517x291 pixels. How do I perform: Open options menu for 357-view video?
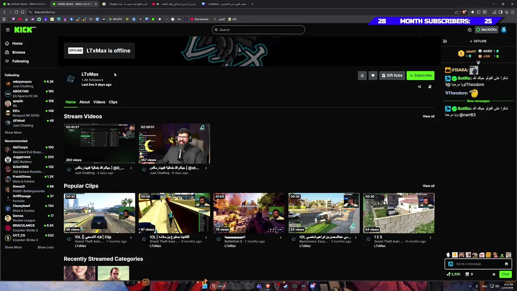(206, 168)
